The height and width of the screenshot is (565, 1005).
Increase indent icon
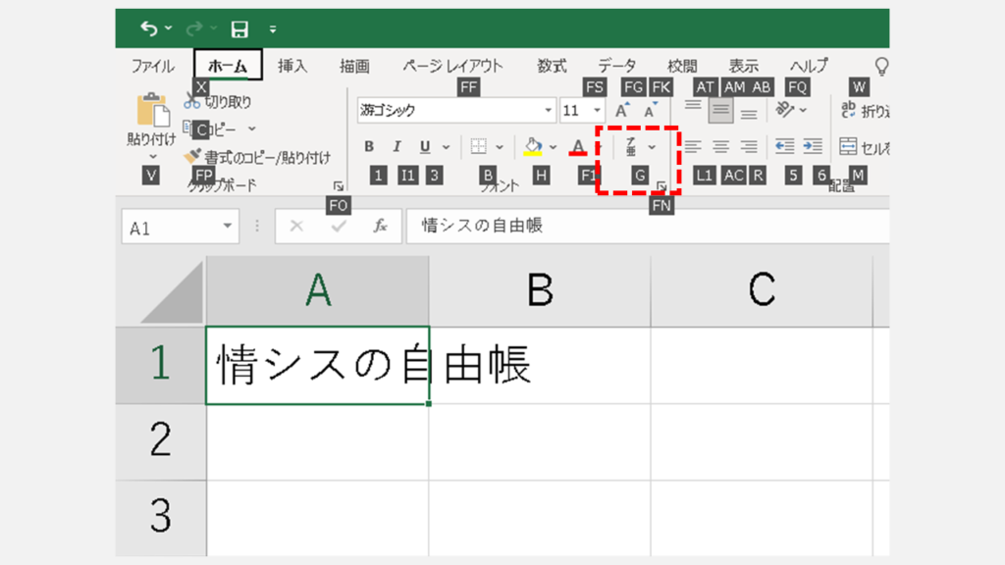click(813, 147)
